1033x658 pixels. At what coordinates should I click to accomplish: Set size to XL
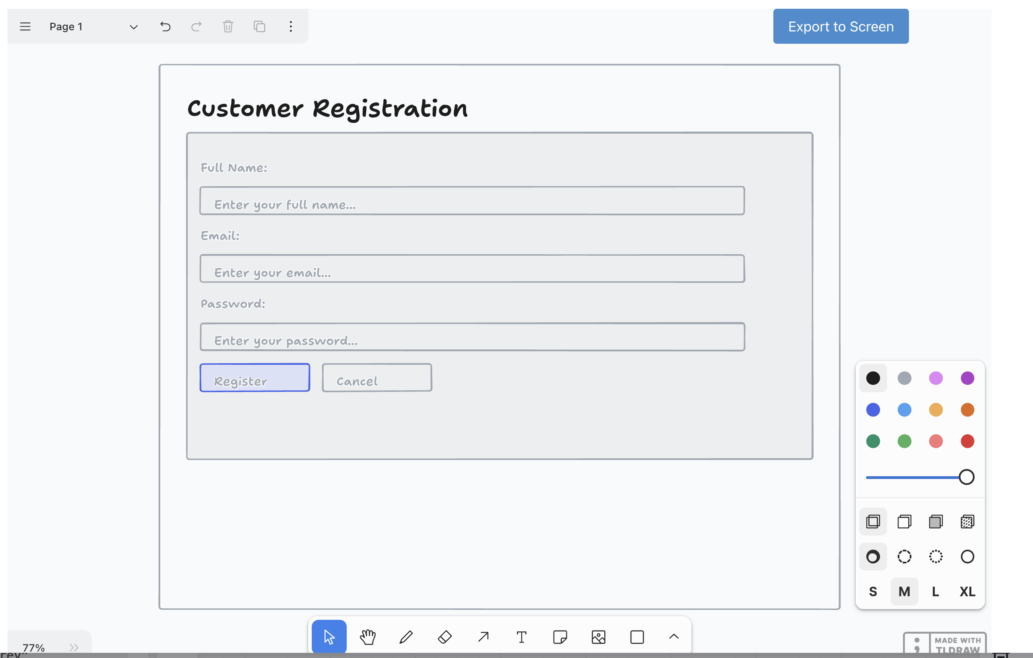tap(967, 592)
